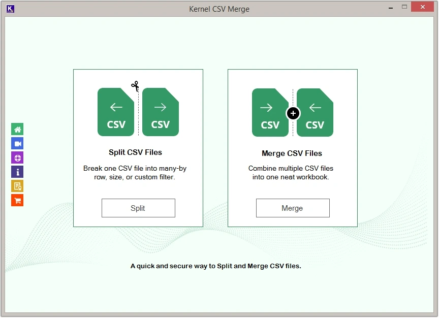Screen dimensions: 439x318
Task: Open the license certificate icon
Action: [17, 186]
